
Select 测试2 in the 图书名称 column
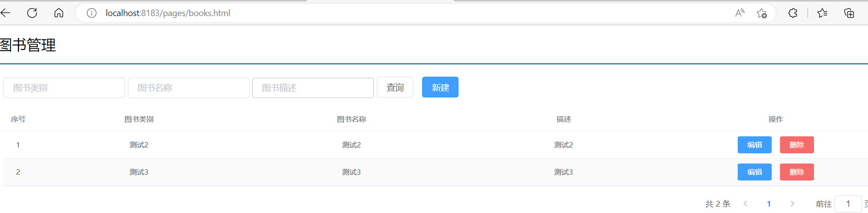coord(352,145)
